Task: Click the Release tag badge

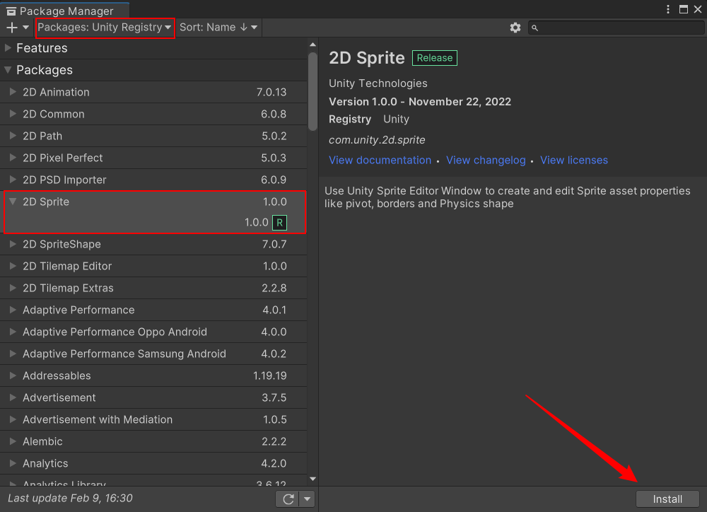Action: [435, 58]
